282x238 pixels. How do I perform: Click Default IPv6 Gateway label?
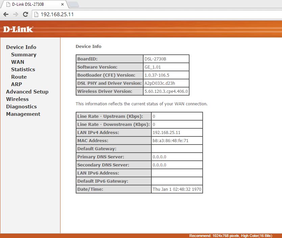coord(103,181)
